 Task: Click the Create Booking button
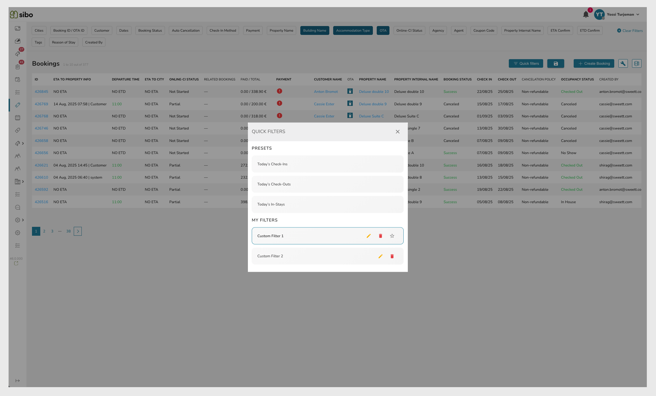click(594, 64)
